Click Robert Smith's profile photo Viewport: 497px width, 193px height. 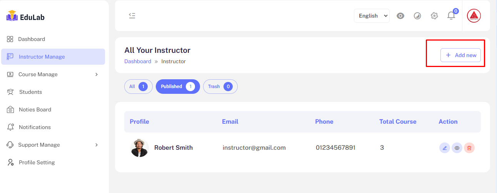tap(140, 148)
